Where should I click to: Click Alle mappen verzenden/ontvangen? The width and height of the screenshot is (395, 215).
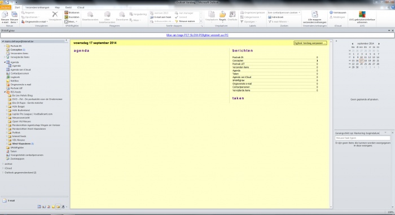point(315,17)
